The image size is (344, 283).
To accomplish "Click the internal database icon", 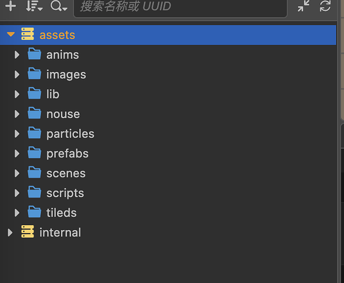I will tap(27, 233).
